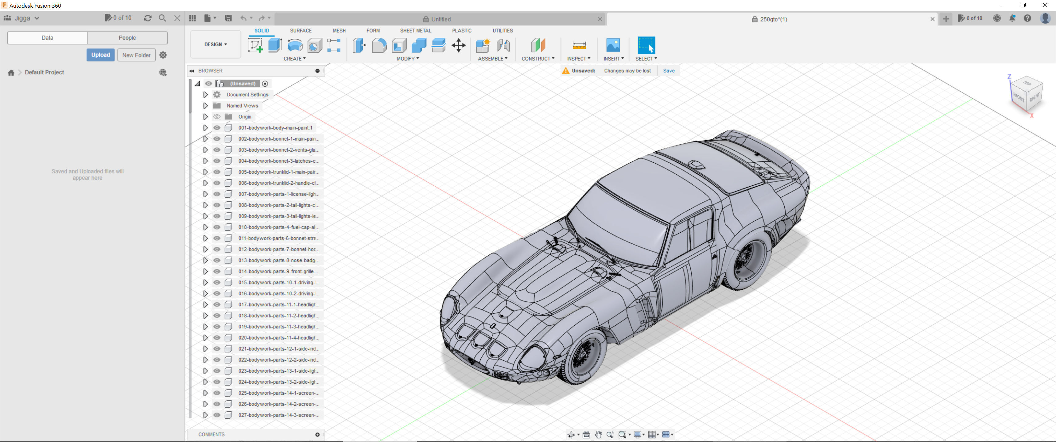
Task: Click the Select tool icon
Action: tap(646, 45)
